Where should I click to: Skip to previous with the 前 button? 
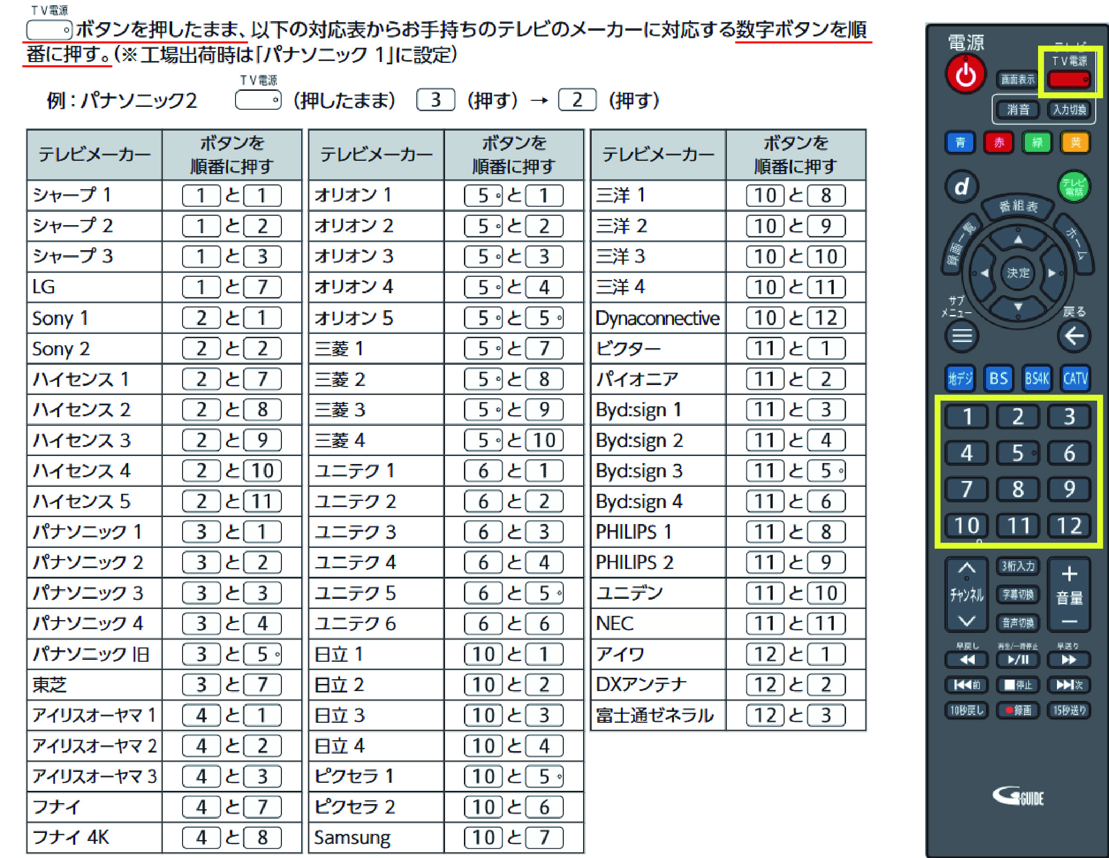point(966,685)
